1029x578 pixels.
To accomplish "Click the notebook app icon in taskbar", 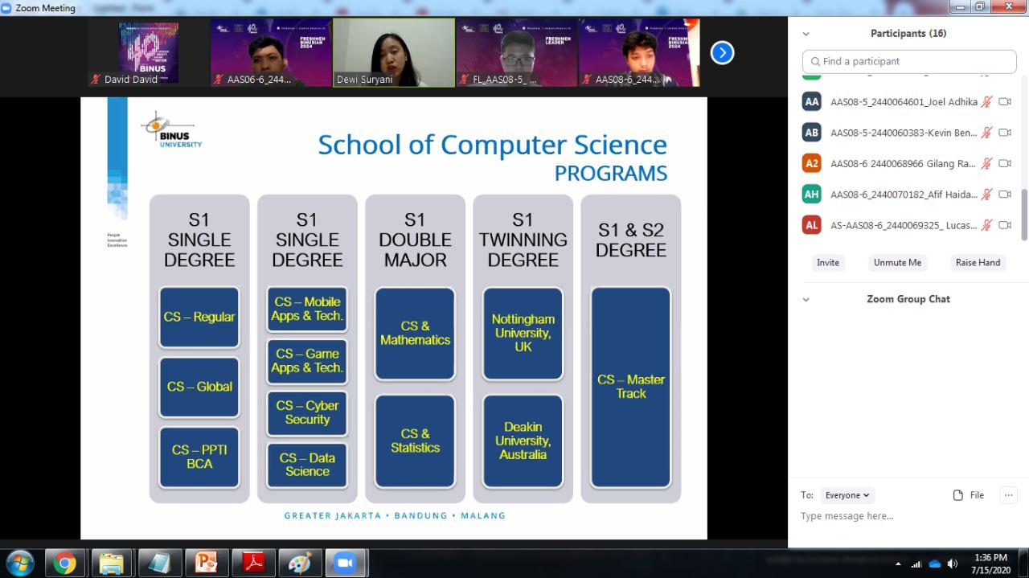I will pos(159,564).
